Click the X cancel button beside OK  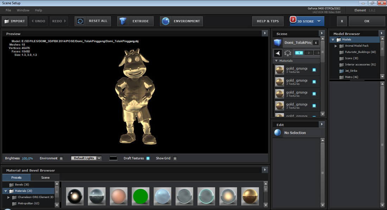(342, 21)
